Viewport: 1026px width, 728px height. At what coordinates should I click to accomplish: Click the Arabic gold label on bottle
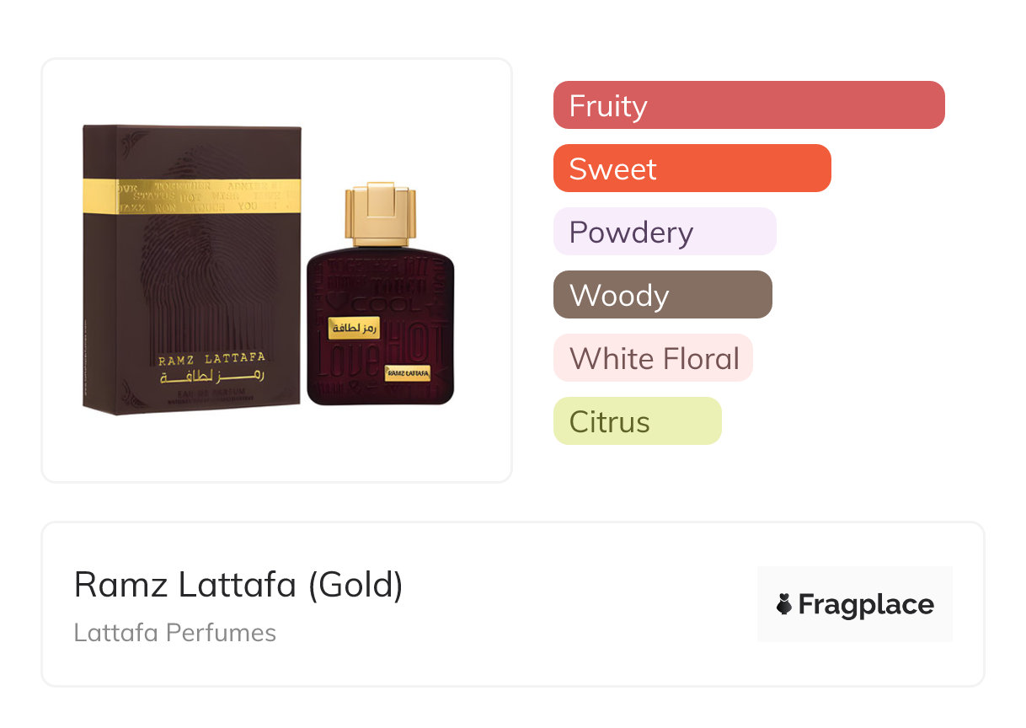(353, 328)
